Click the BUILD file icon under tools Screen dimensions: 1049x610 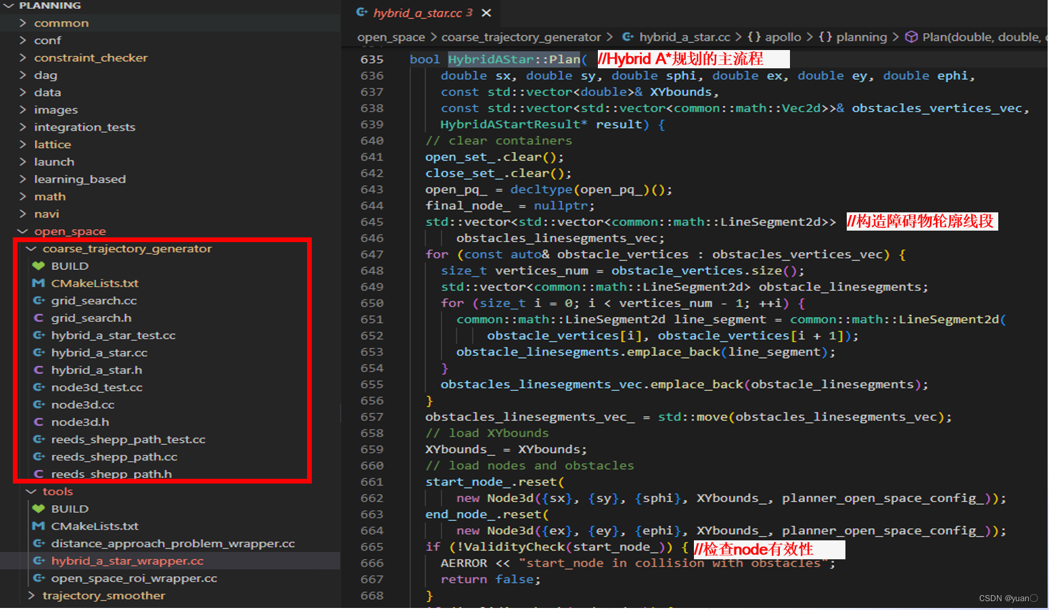(x=39, y=509)
